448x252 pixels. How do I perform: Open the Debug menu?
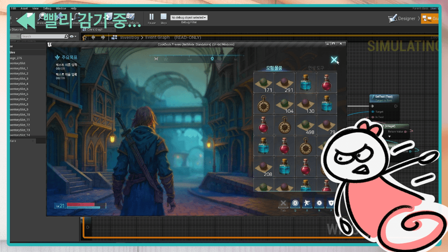tap(47, 8)
